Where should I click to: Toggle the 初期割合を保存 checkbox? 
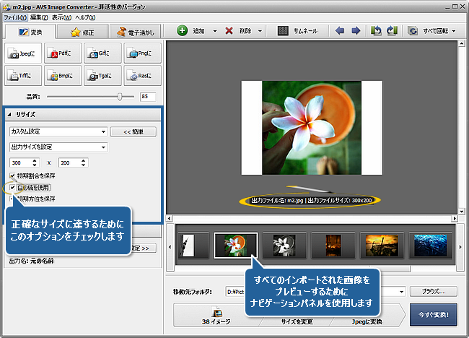pyautogui.click(x=13, y=175)
